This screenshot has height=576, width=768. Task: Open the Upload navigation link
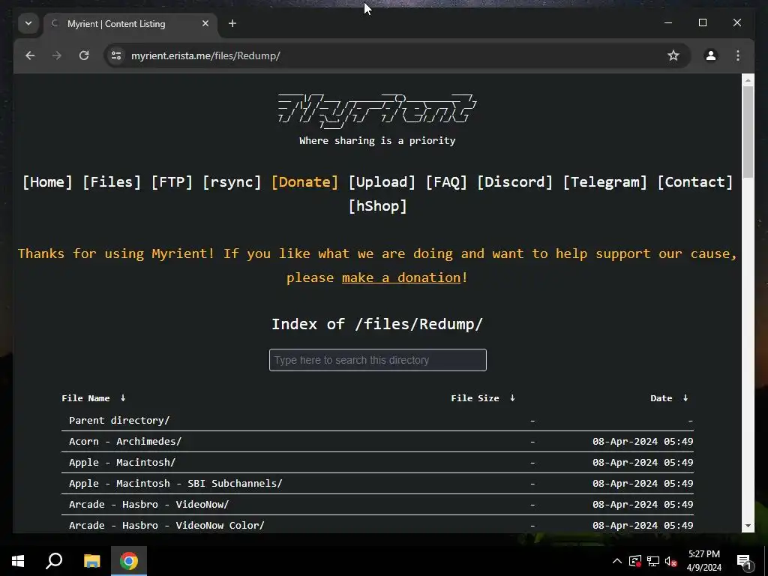coord(382,182)
